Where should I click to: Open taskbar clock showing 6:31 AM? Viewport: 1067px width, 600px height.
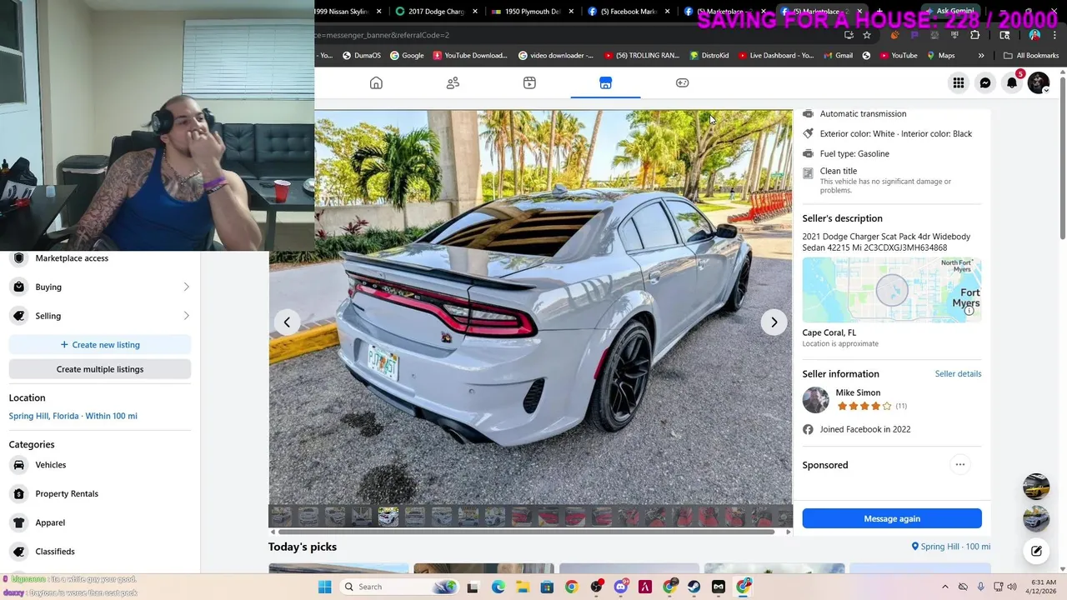pos(1043,587)
